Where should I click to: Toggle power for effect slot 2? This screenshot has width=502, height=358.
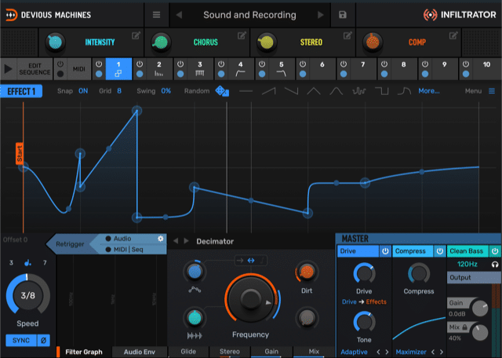click(x=140, y=64)
